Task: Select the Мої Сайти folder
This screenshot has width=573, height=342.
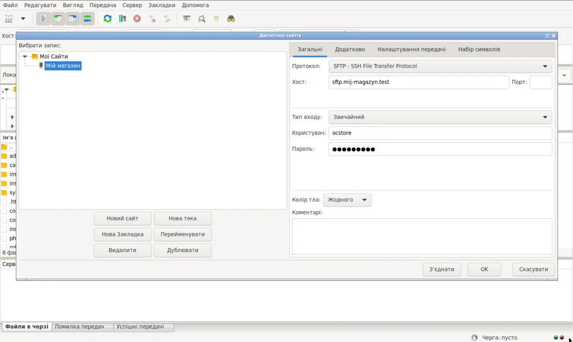Action: click(53, 56)
